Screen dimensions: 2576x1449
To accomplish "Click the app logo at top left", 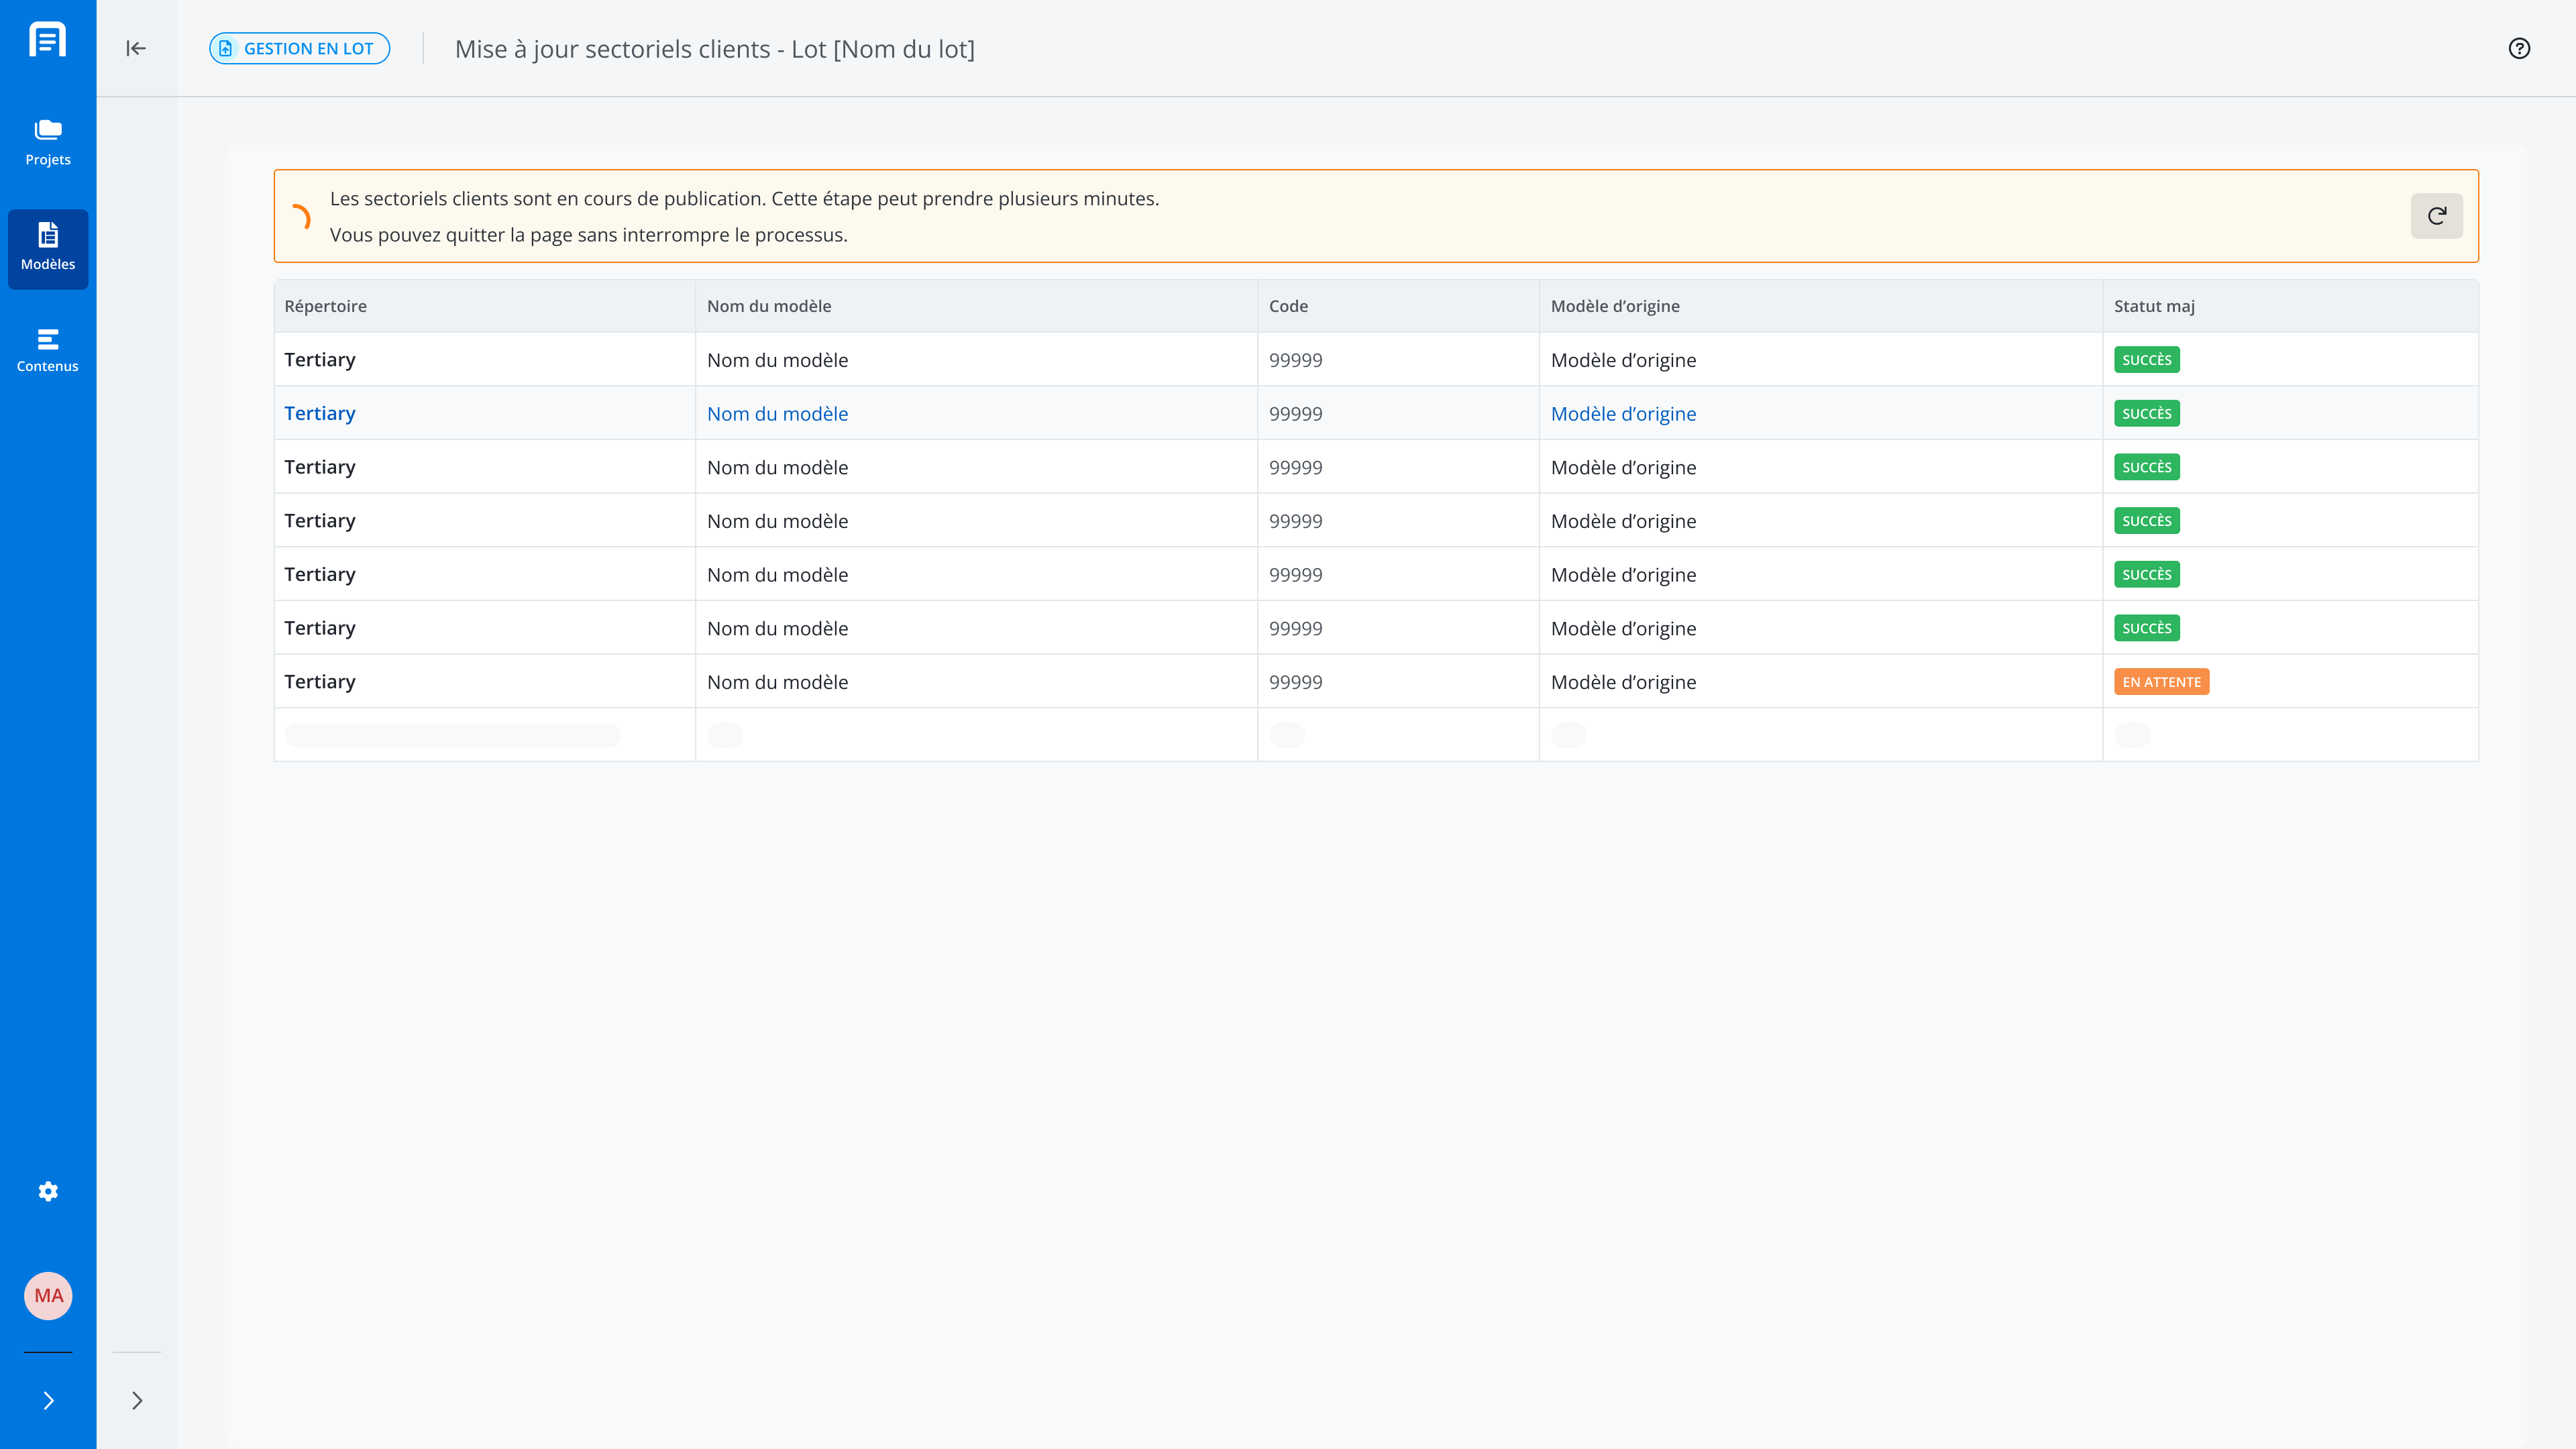I will [x=48, y=40].
